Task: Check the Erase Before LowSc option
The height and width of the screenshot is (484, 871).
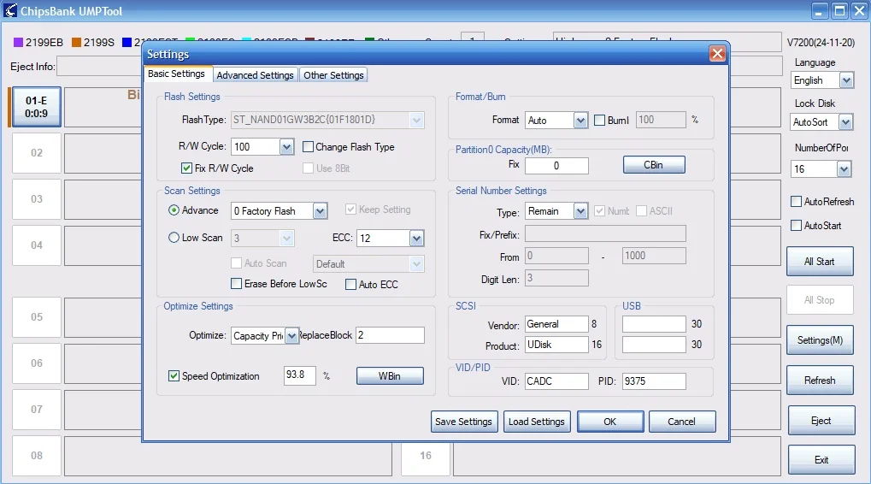Action: pos(237,284)
